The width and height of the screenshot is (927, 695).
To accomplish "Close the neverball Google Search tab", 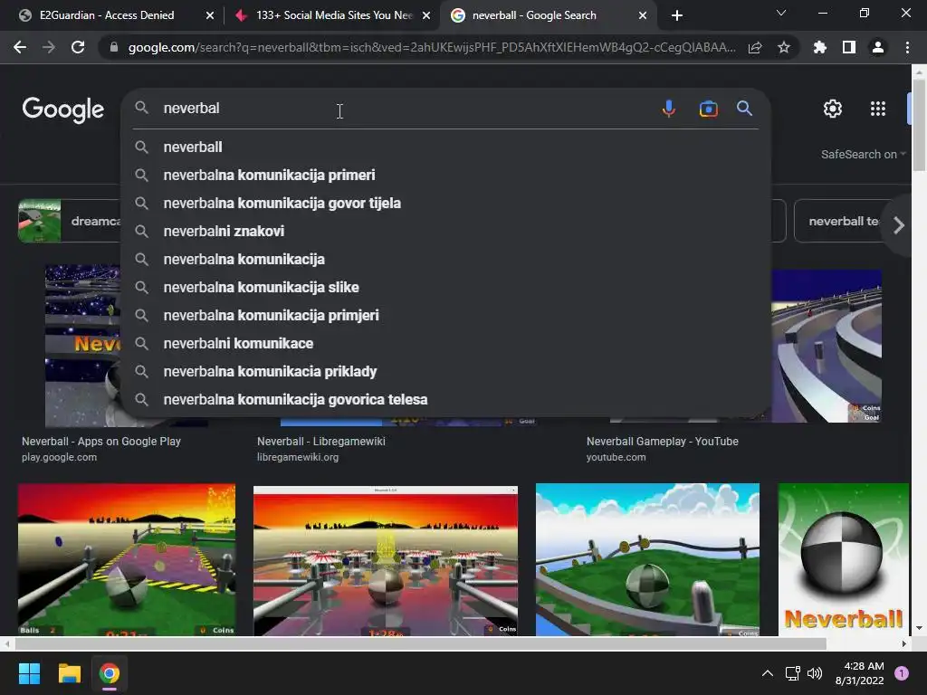I will click(643, 15).
